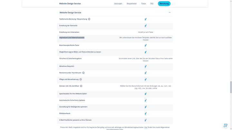Image resolution: width=232 pixels, height=130 pixels.
Task: Click info icon beside Telefonische Beratung / Besprechung
Action: 89,19
